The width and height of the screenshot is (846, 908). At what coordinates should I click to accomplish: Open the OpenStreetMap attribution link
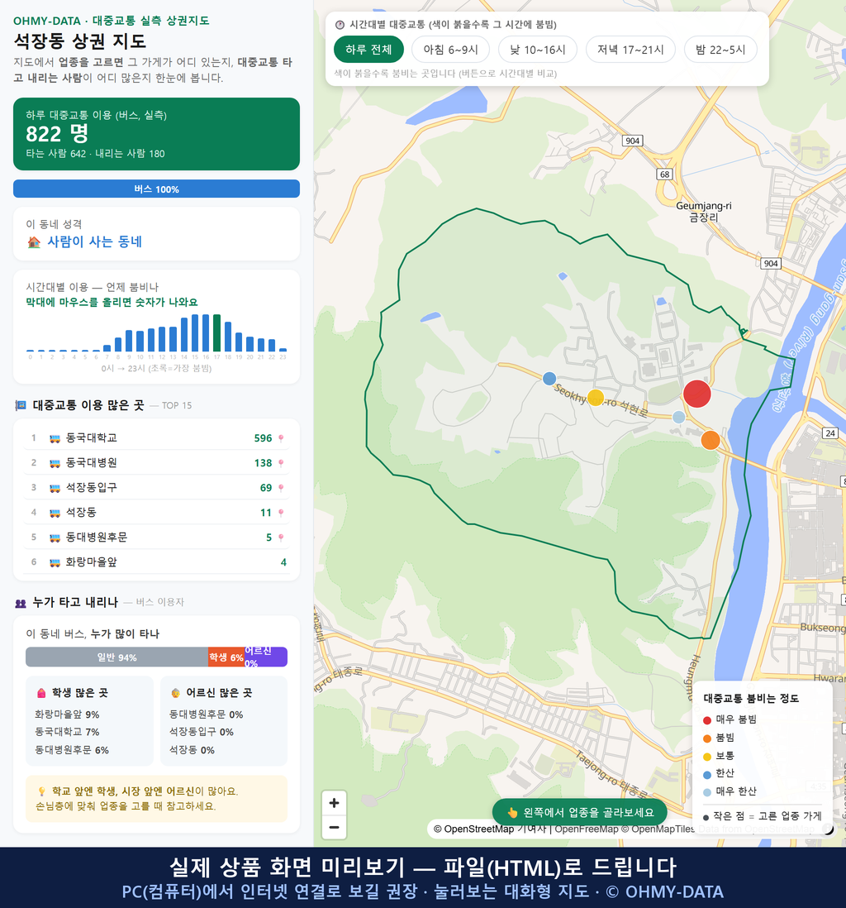(x=474, y=829)
